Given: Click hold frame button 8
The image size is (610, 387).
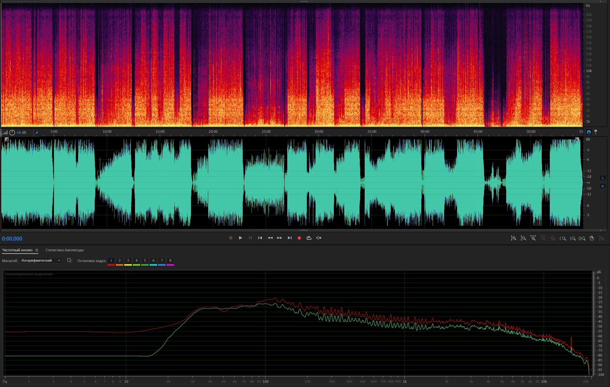Looking at the screenshot, I should 170,260.
